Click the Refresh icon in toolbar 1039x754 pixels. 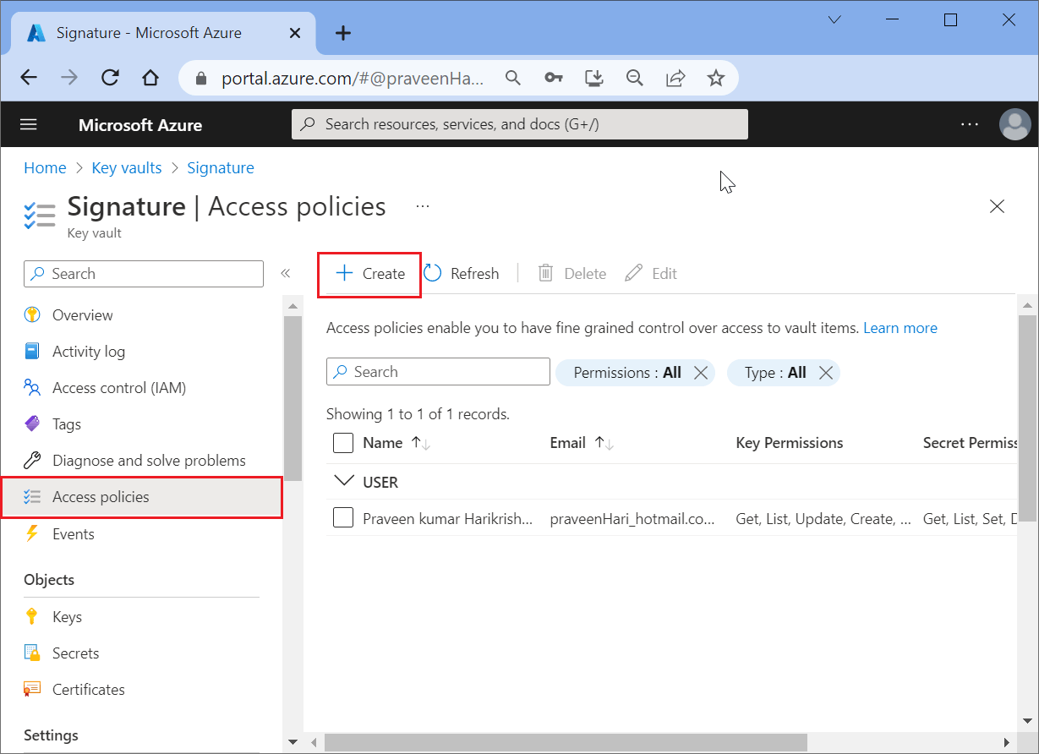pyautogui.click(x=433, y=274)
